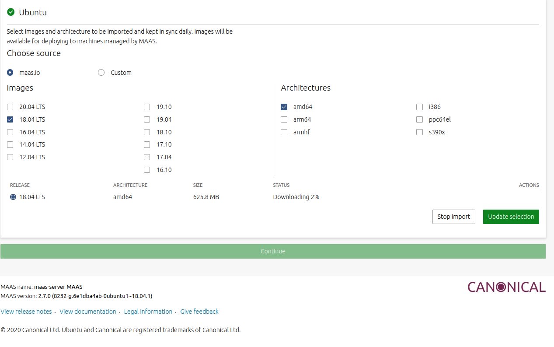This screenshot has height=347, width=554.
Task: Tick the 19.10 image checkbox
Action: [x=147, y=107]
